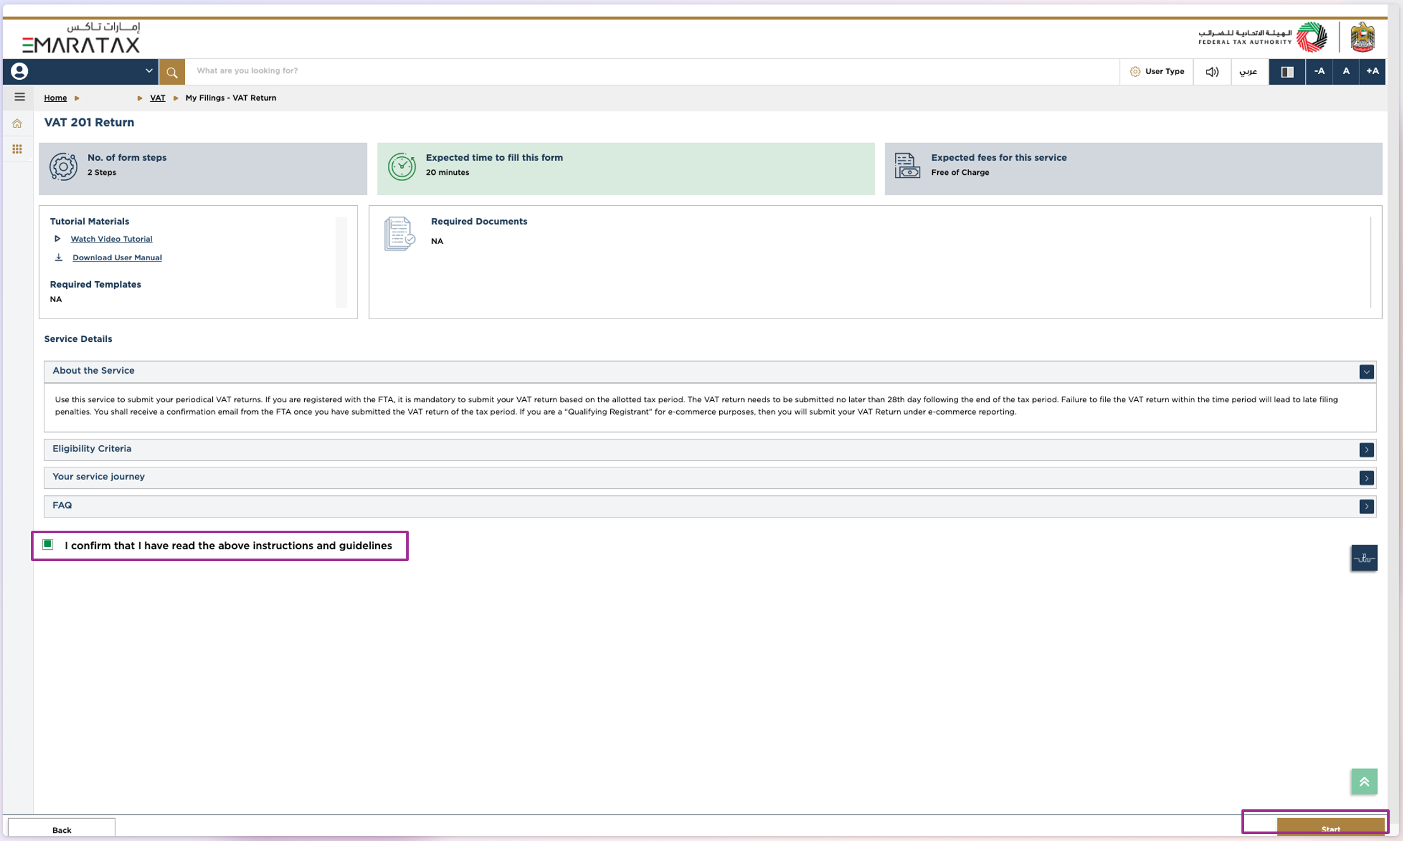
Task: Decrease font size with -A
Action: coord(1319,72)
